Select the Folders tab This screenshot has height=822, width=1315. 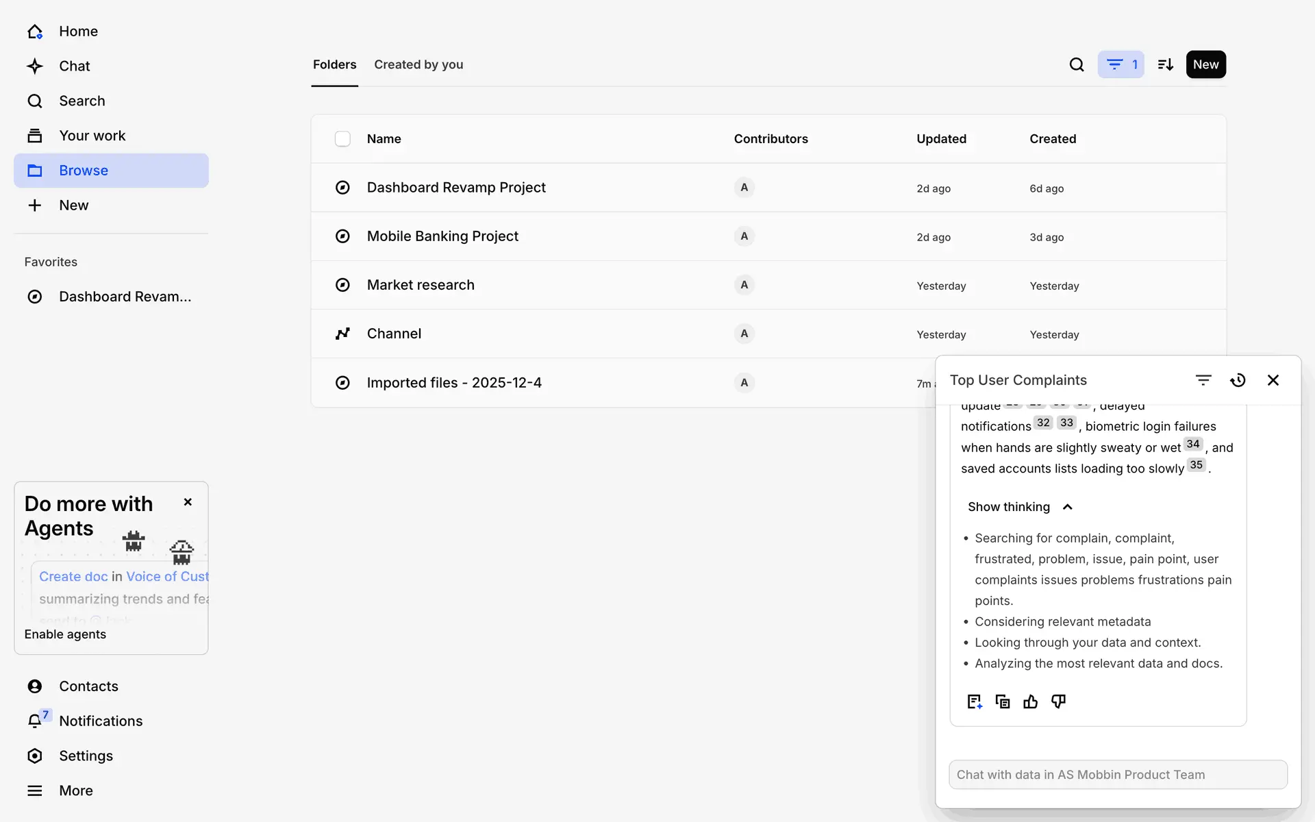click(x=334, y=64)
